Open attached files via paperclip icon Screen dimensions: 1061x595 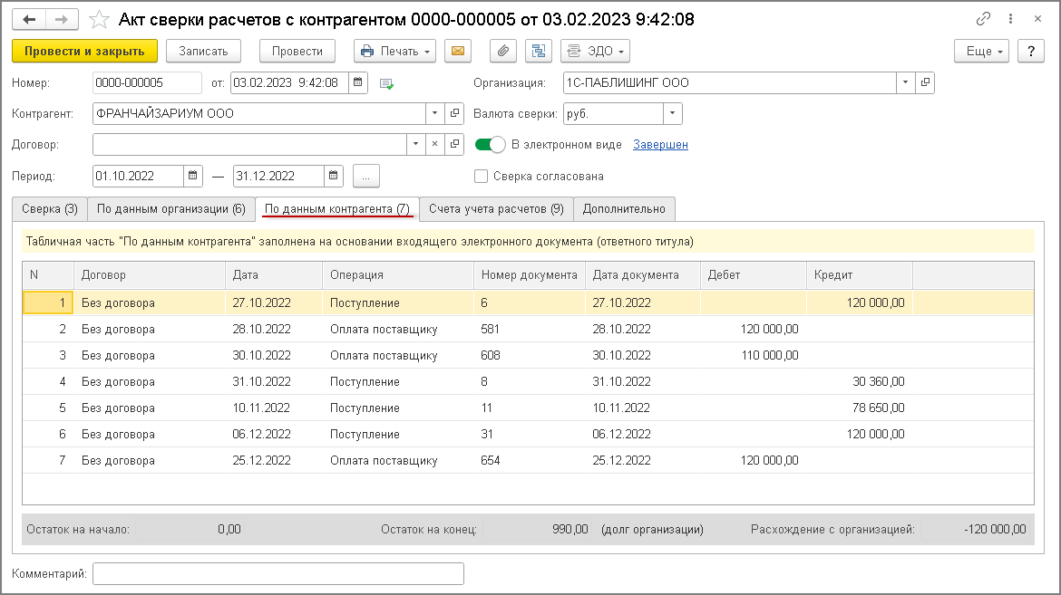[503, 52]
